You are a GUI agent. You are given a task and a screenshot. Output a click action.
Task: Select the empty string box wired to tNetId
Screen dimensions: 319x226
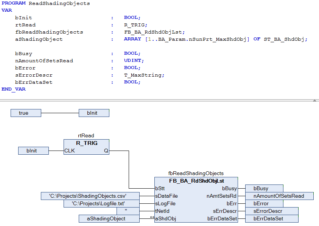pos(128,211)
